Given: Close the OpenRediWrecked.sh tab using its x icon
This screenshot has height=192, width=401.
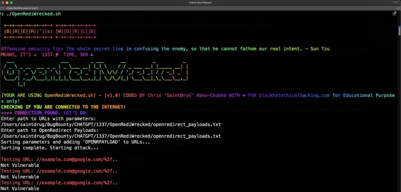Looking at the screenshot, I should coord(3,8).
